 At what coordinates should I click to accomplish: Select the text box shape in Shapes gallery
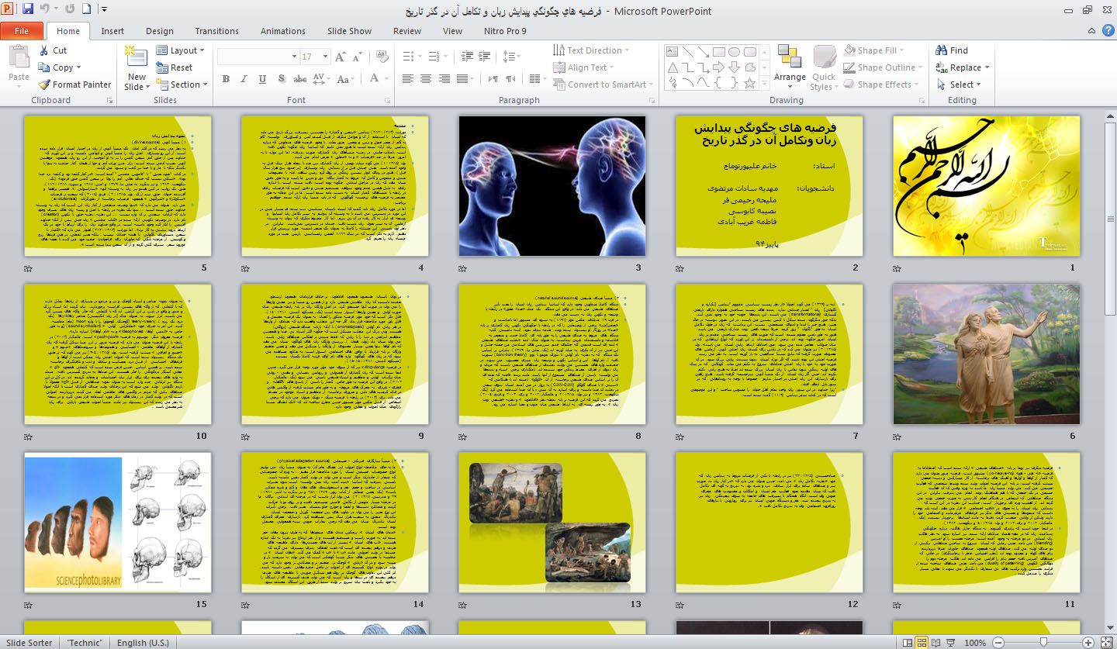[673, 52]
